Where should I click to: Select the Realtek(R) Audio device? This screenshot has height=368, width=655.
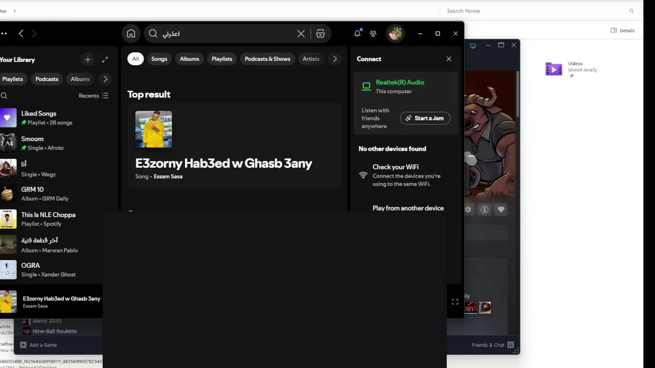(x=405, y=86)
